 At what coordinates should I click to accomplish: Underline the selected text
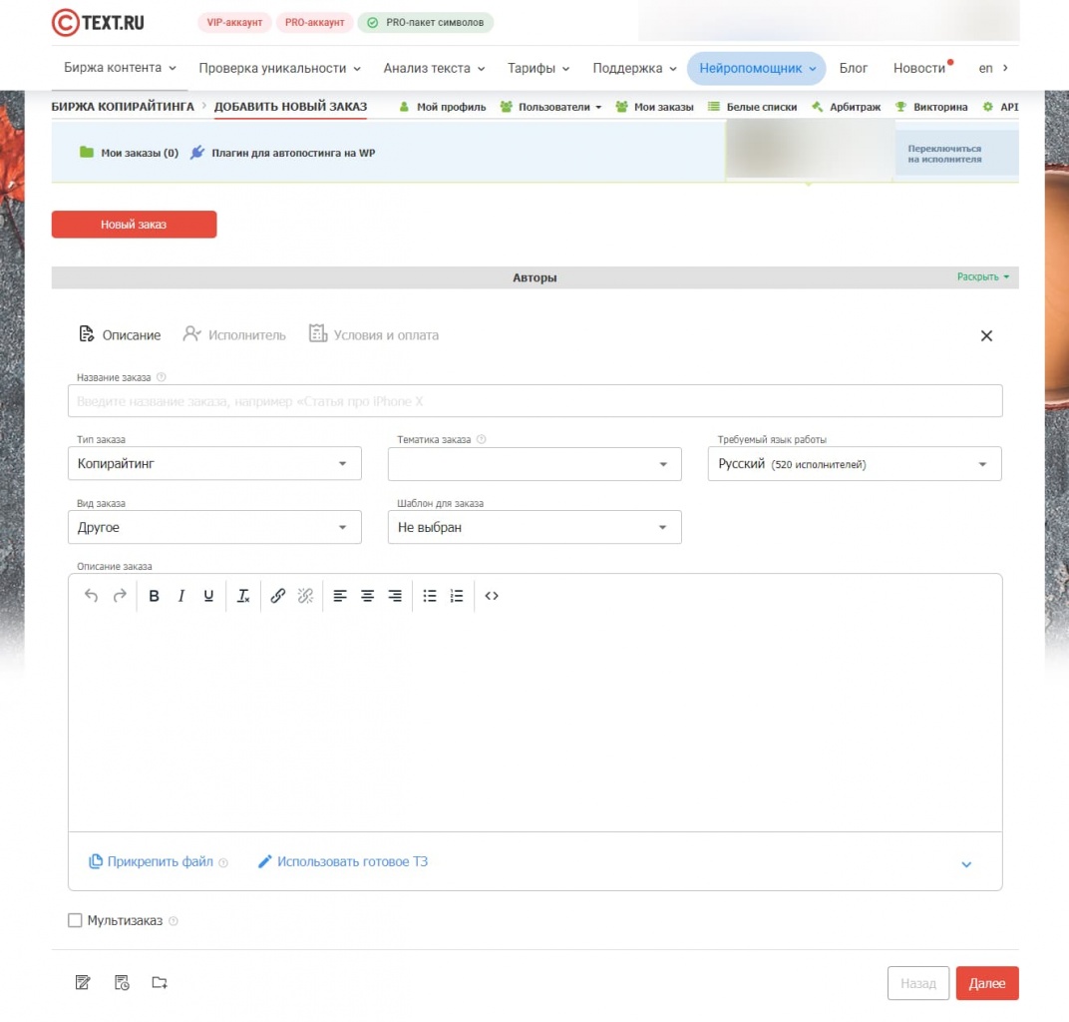[208, 596]
